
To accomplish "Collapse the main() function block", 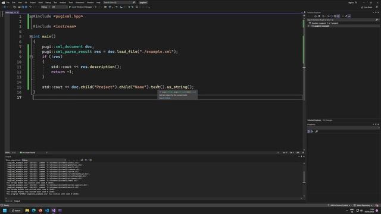I will click(31, 36).
